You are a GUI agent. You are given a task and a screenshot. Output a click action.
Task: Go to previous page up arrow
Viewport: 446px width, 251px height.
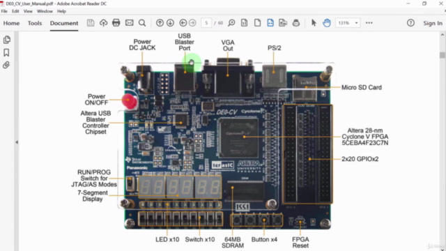(160, 23)
